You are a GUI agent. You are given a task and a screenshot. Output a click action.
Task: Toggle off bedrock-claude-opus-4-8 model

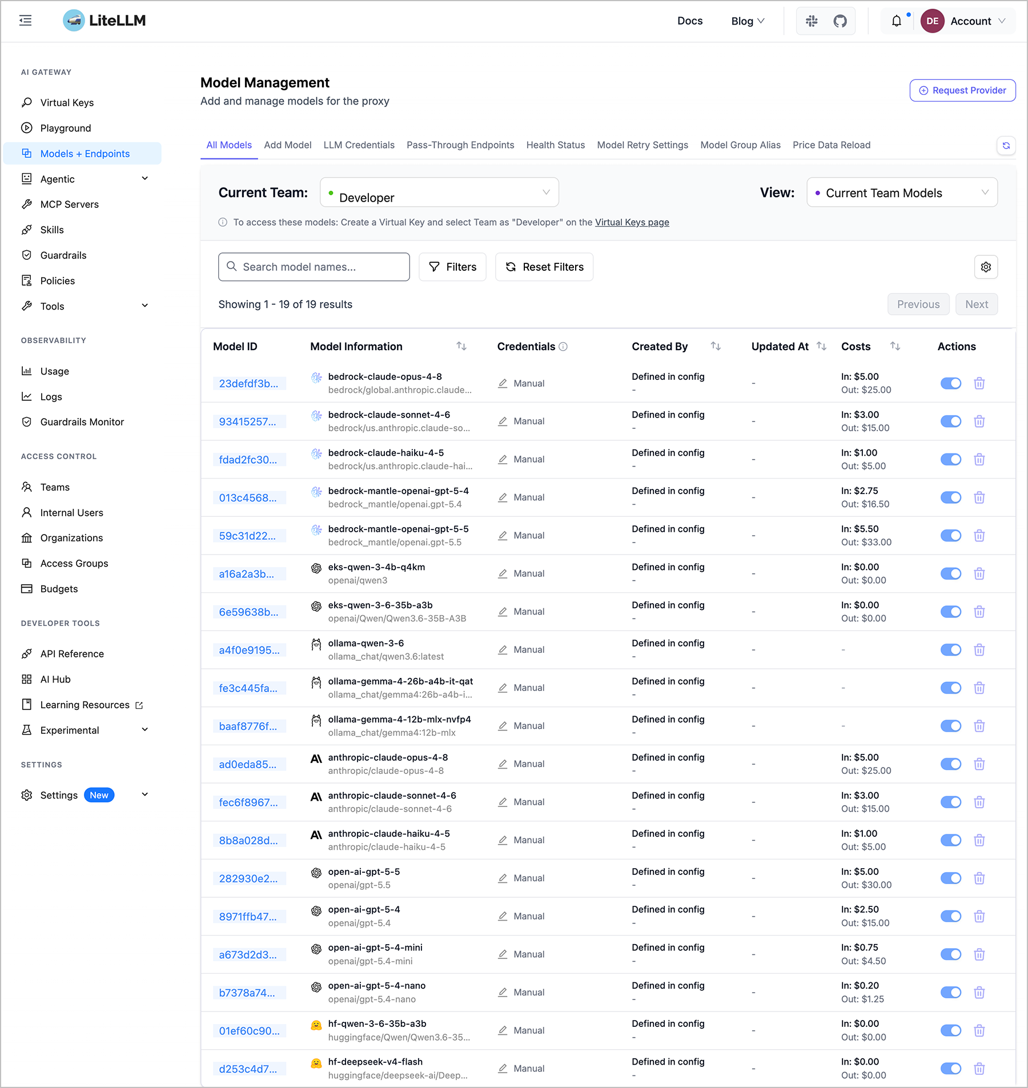[x=951, y=383]
